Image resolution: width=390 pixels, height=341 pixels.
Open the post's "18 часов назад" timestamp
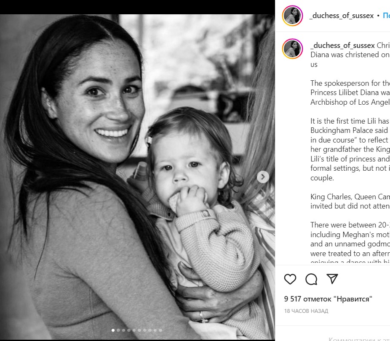(306, 311)
